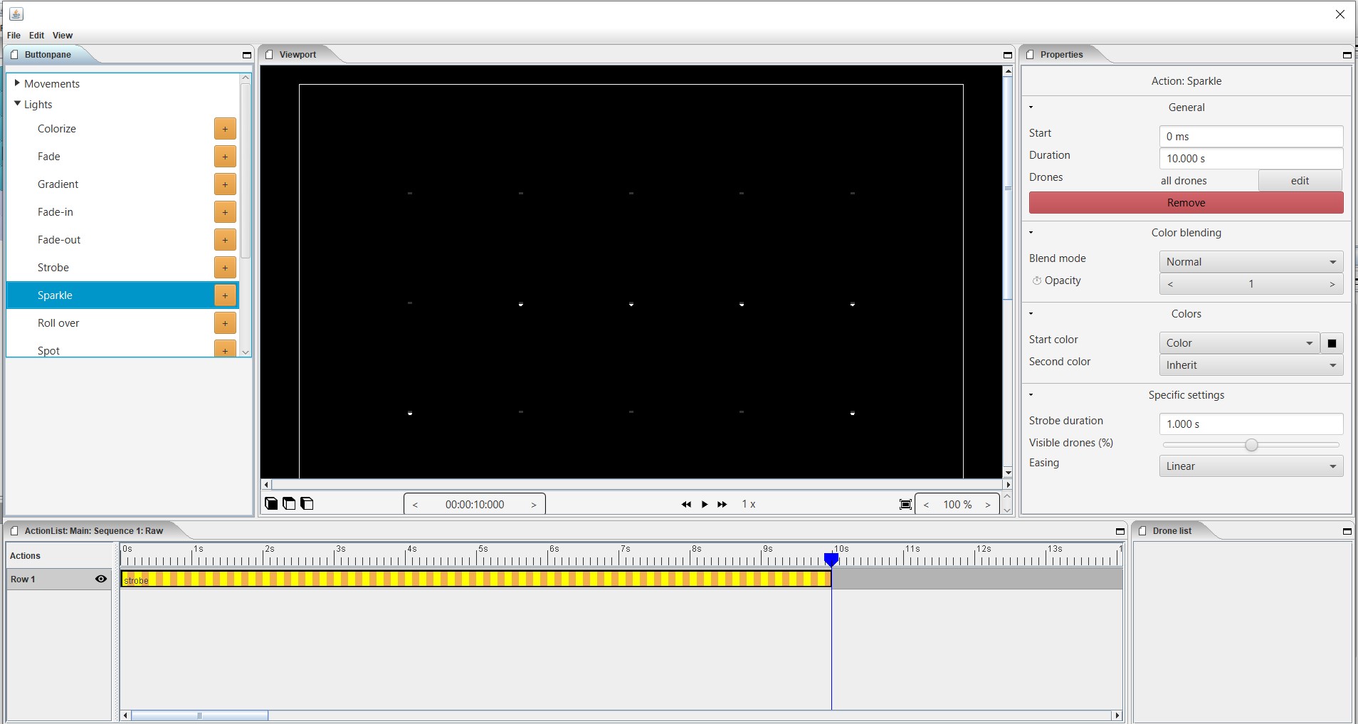The width and height of the screenshot is (1358, 724).
Task: Click the Buttonpane vertical scrollbar thumb
Action: pyautogui.click(x=246, y=171)
